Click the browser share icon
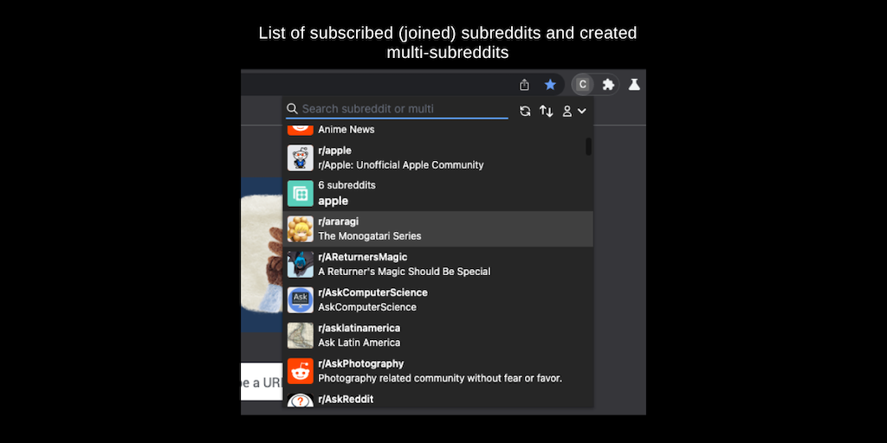This screenshot has width=887, height=443. (524, 85)
